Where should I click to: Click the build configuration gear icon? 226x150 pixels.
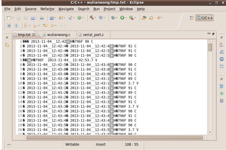coord(101,18)
